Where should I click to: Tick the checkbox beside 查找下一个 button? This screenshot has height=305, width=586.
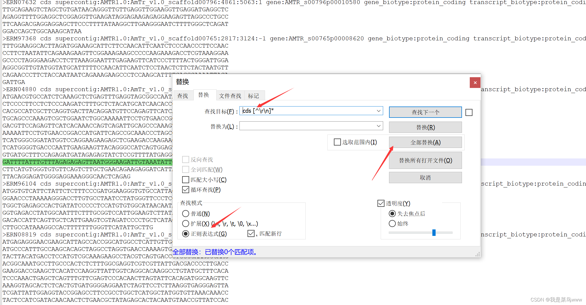pyautogui.click(x=469, y=112)
